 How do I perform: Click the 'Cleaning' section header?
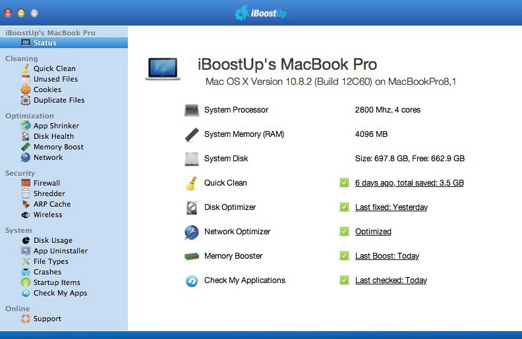coord(22,59)
